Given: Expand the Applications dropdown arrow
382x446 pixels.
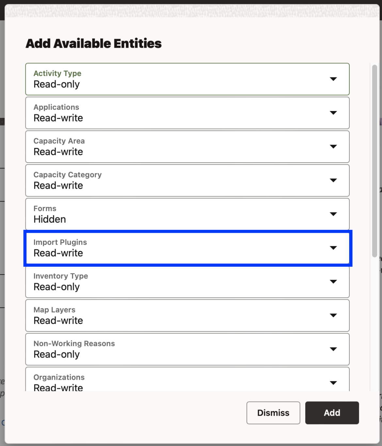Looking at the screenshot, I should click(x=333, y=113).
